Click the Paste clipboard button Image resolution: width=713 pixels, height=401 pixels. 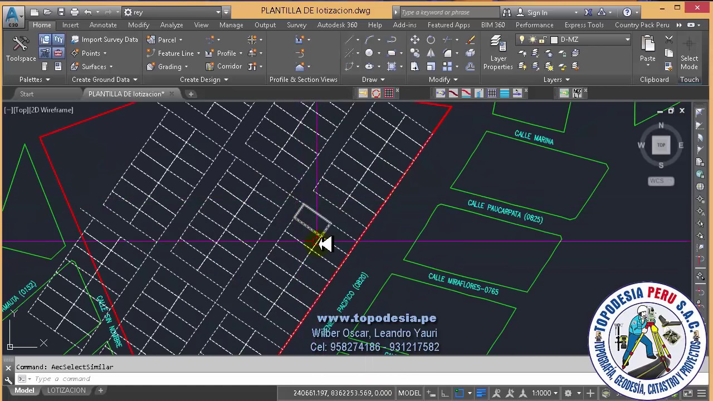pyautogui.click(x=647, y=48)
